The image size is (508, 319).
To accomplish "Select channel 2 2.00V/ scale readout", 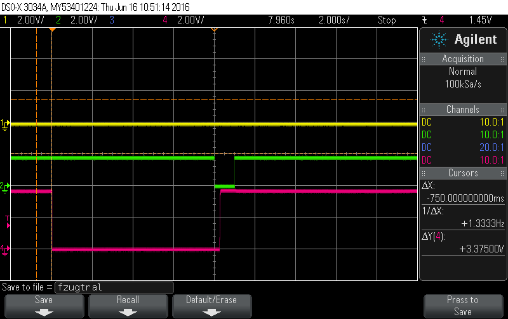I will coord(84,20).
